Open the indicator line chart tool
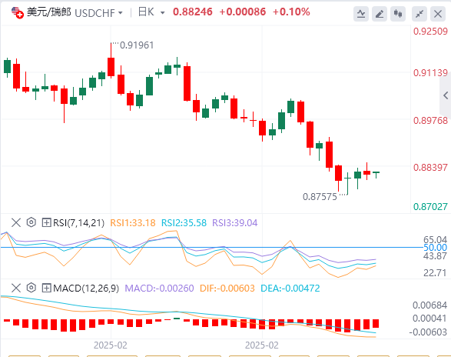451x357 pixels. [361, 14]
